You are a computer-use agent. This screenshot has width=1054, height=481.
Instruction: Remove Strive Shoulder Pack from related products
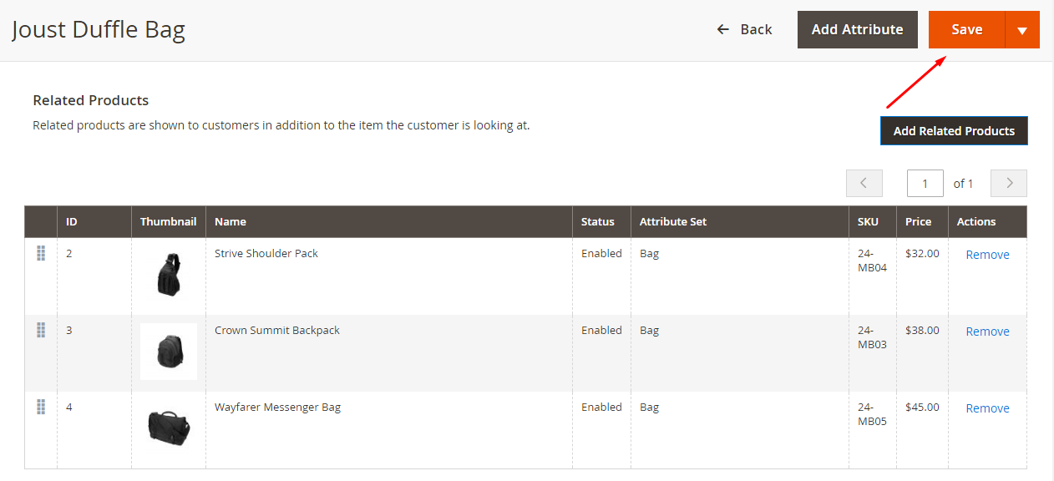pos(987,255)
